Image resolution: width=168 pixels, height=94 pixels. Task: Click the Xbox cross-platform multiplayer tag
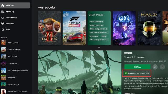(99, 32)
